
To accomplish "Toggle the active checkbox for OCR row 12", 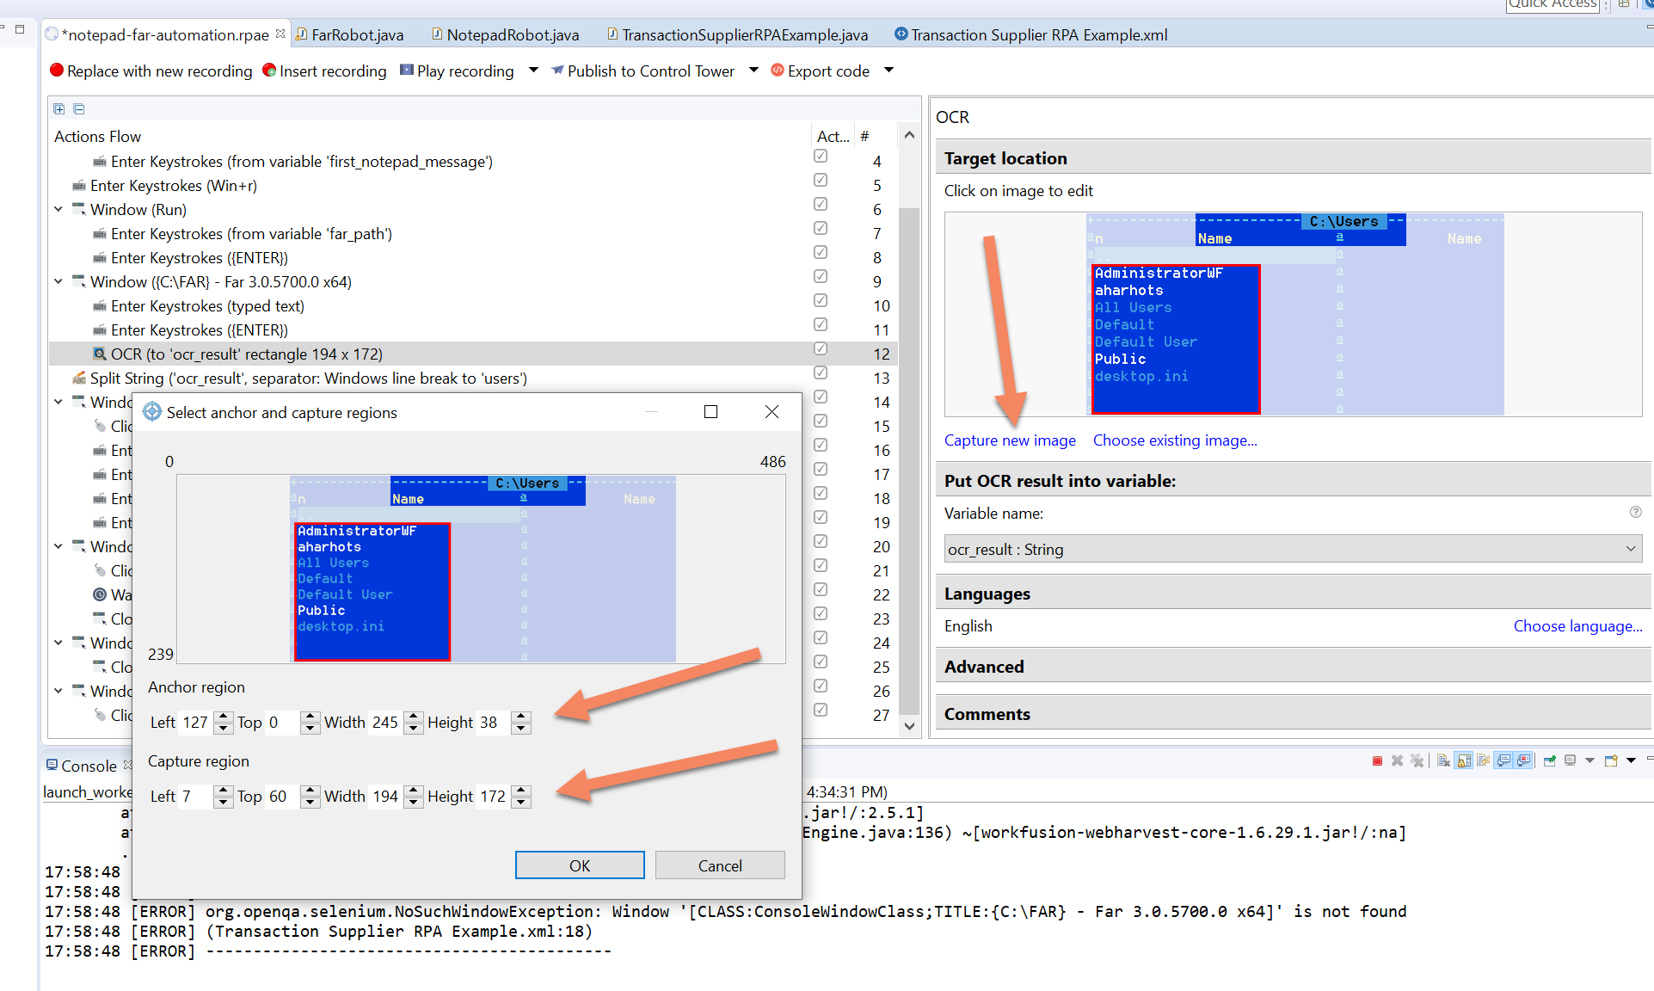I will point(821,348).
